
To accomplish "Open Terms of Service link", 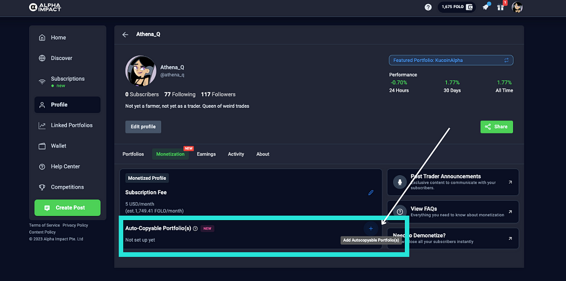I will click(44, 225).
